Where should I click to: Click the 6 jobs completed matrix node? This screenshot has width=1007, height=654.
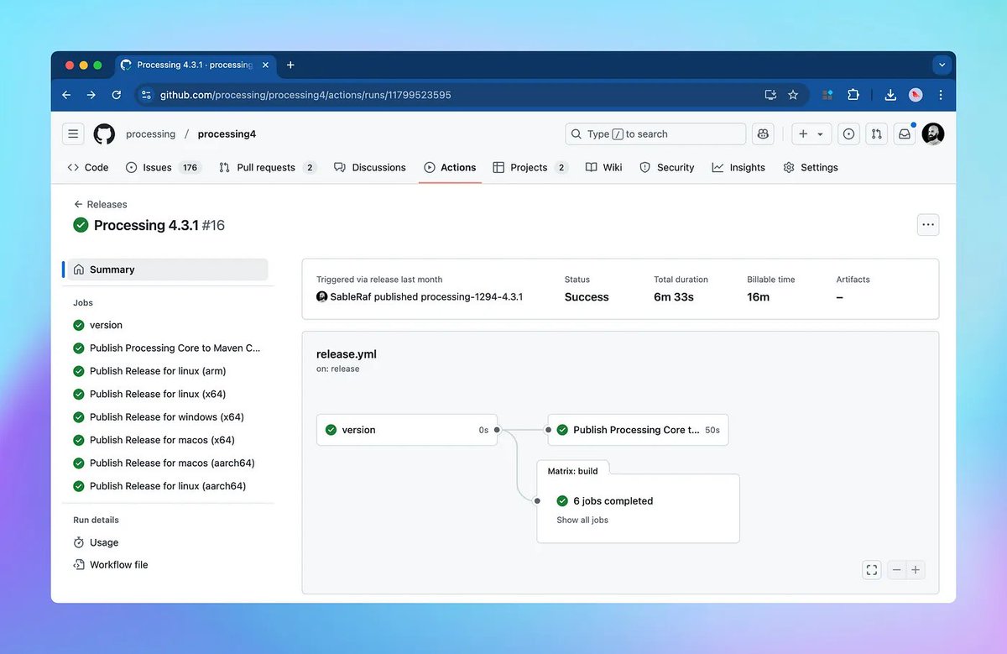[x=613, y=501]
